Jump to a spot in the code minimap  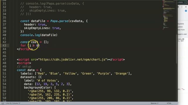click(x=169, y=15)
